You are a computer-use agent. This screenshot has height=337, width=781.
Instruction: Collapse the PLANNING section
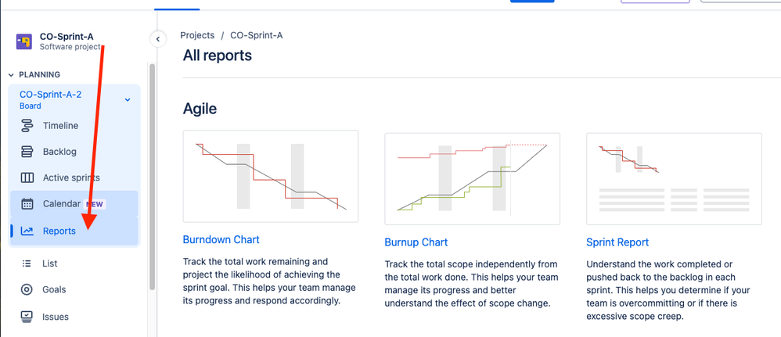(x=12, y=74)
